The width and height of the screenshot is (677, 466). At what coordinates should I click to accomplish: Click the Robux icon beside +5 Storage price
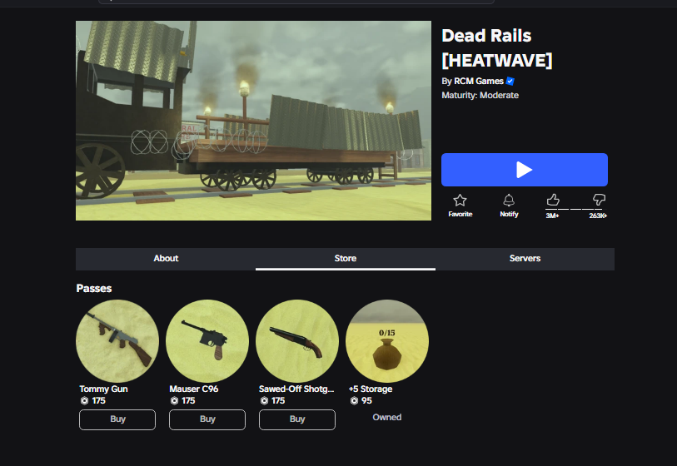tap(354, 401)
